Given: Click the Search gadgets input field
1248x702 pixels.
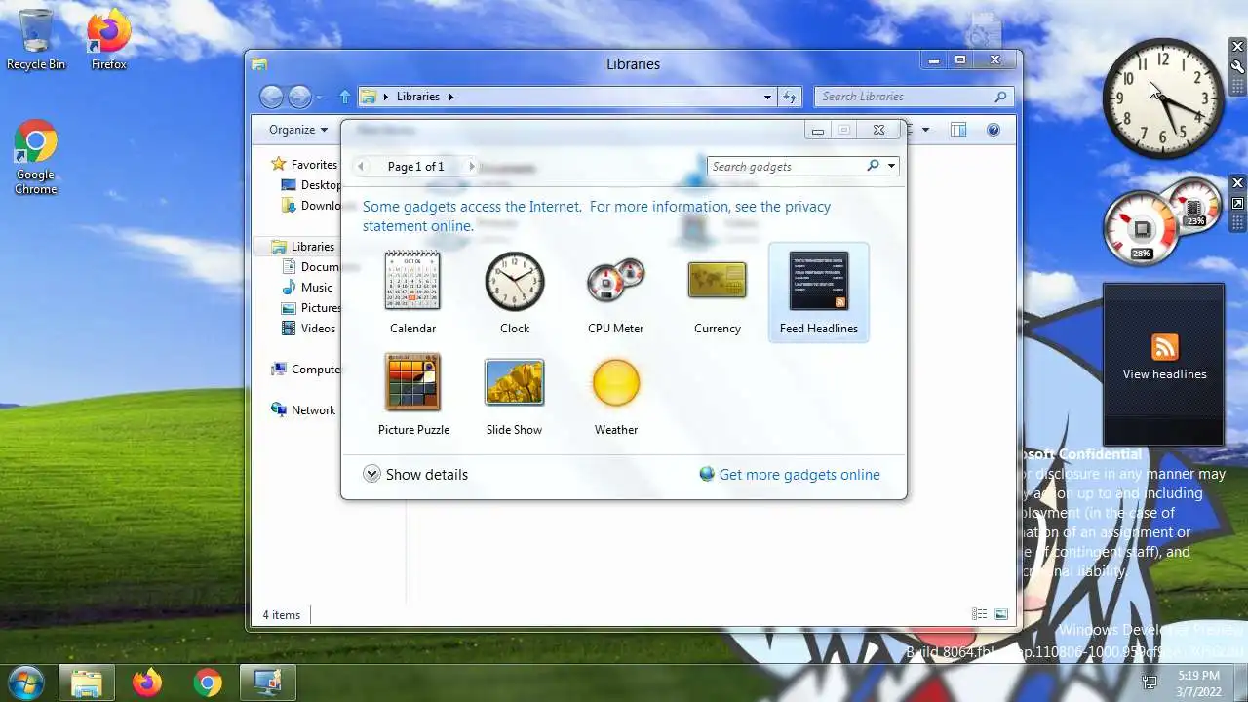Looking at the screenshot, I should [786, 166].
